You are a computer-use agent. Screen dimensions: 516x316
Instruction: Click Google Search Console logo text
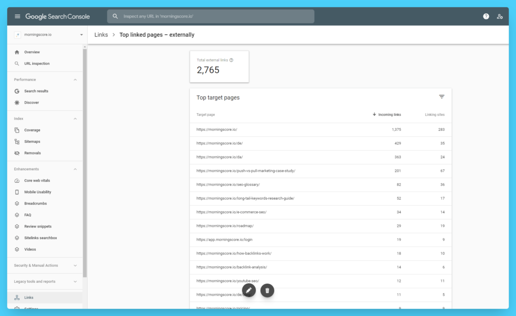(57, 17)
